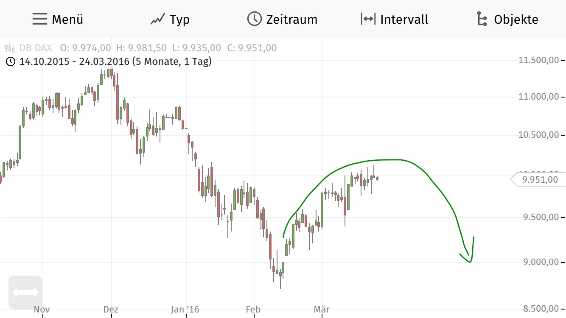566x318 pixels.
Task: Click the 9.951,00 current price marker
Action: pyautogui.click(x=539, y=179)
